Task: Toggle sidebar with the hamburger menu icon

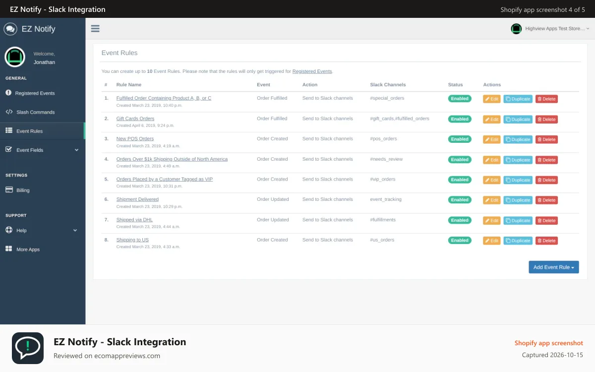Action: (x=95, y=29)
